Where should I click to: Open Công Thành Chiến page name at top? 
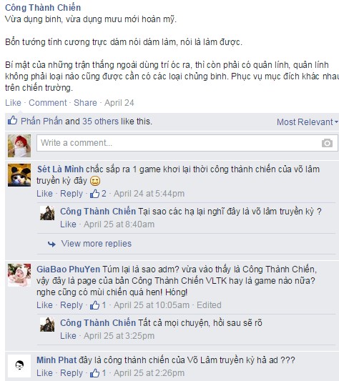(x=43, y=8)
